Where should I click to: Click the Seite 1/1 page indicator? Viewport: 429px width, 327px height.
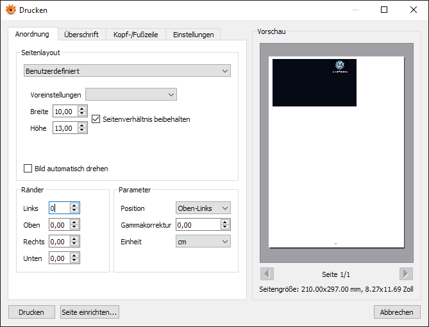(336, 274)
